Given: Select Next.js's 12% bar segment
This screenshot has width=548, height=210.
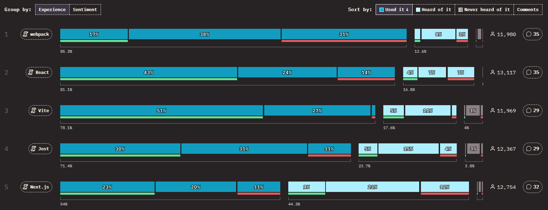Looking at the screenshot, I should point(445,187).
